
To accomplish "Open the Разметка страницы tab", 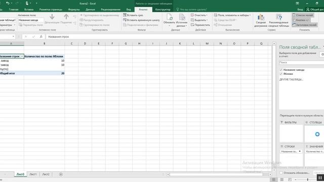I will [51, 10].
